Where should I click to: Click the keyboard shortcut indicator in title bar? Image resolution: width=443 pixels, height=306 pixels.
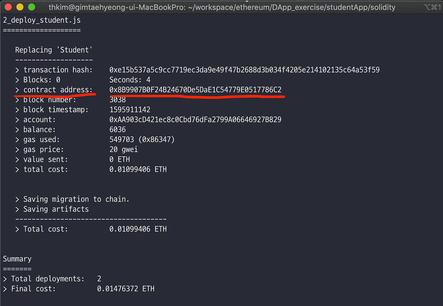tap(432, 7)
